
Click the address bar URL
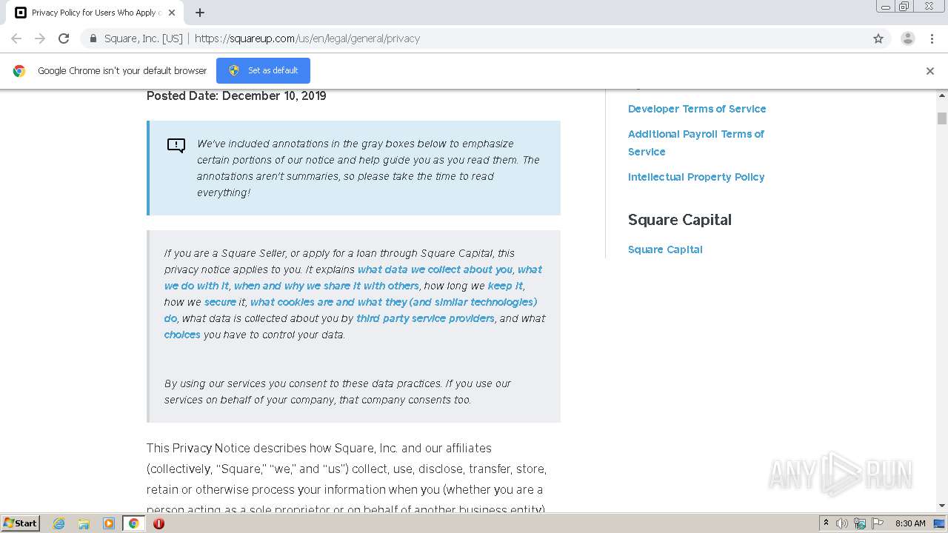(x=307, y=38)
